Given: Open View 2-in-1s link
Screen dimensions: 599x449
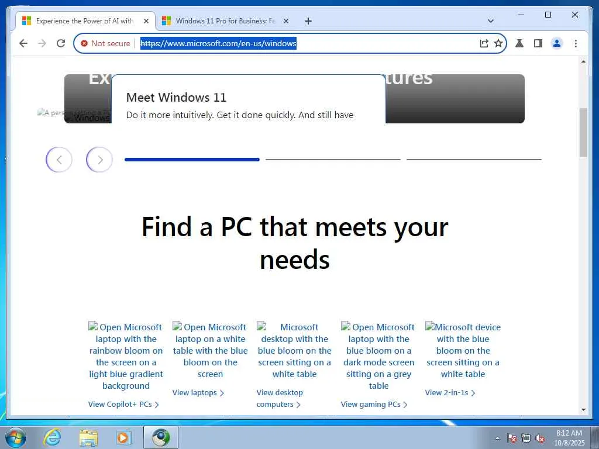Looking at the screenshot, I should click(x=450, y=392).
